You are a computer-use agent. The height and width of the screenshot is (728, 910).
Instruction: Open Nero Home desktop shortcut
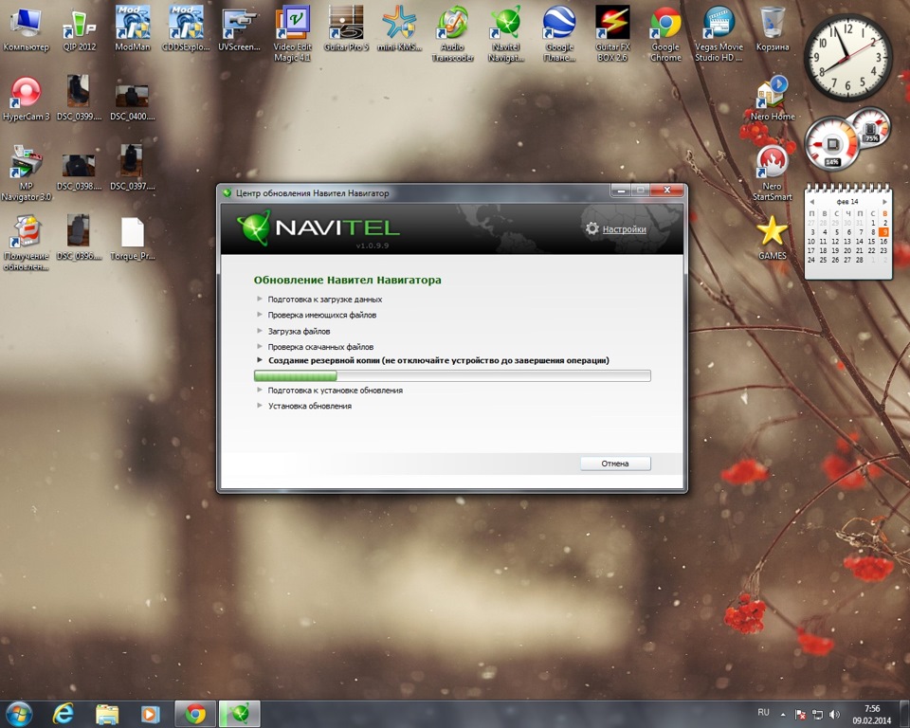point(773,99)
